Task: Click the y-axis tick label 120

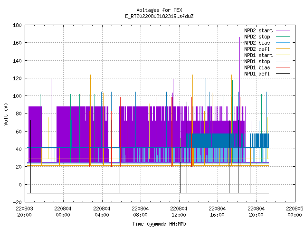Action: pyautogui.click(x=17, y=78)
